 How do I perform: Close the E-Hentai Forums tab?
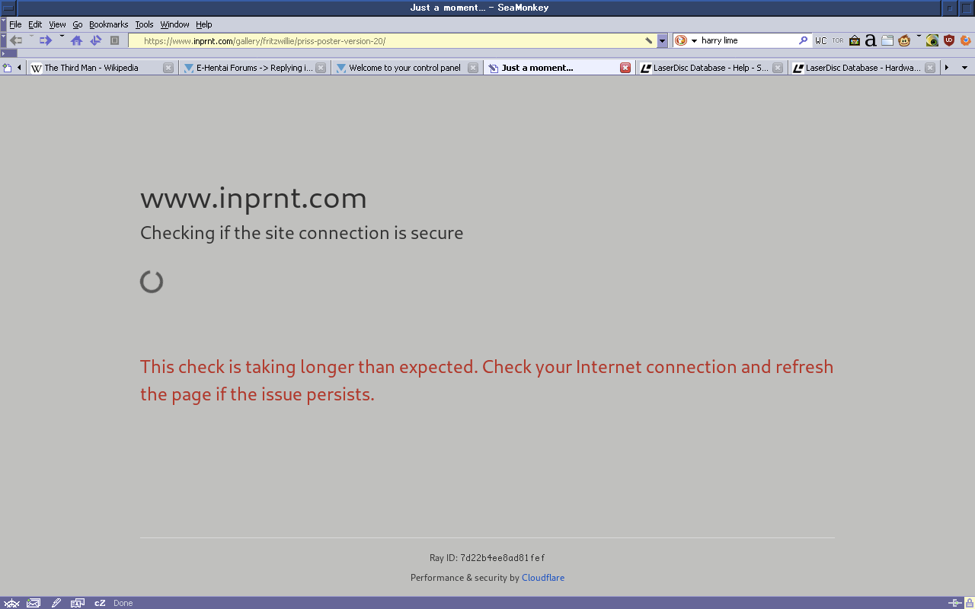pos(321,68)
